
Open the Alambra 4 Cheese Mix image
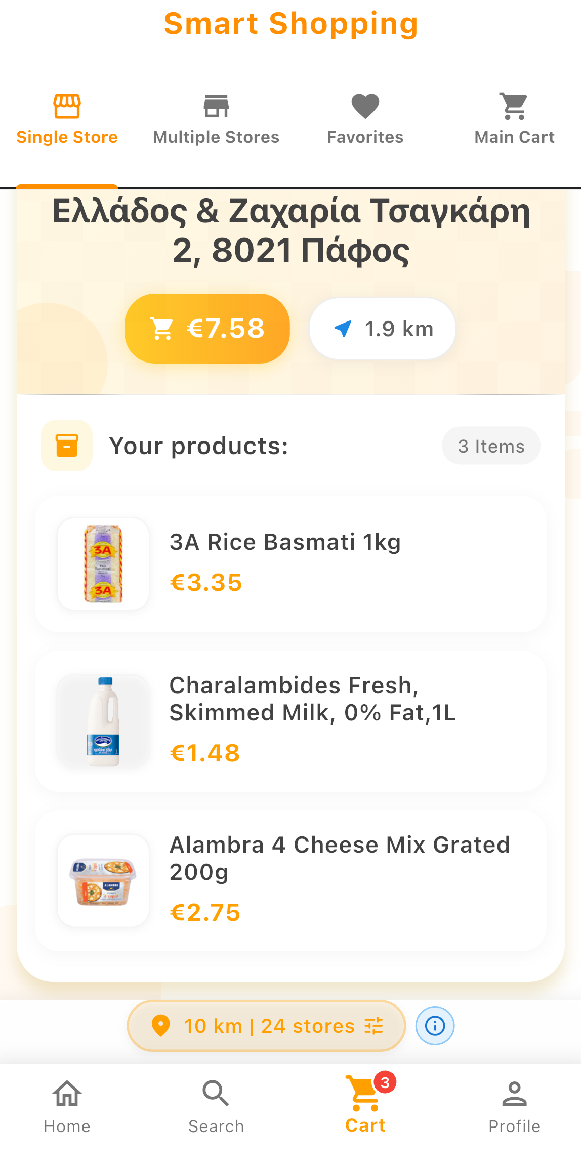(x=103, y=880)
